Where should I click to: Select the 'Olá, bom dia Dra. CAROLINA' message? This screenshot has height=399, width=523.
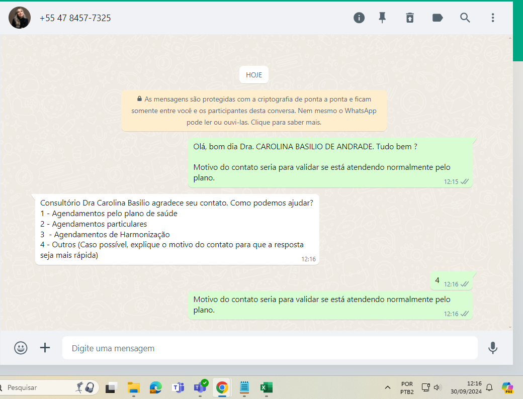coord(330,163)
